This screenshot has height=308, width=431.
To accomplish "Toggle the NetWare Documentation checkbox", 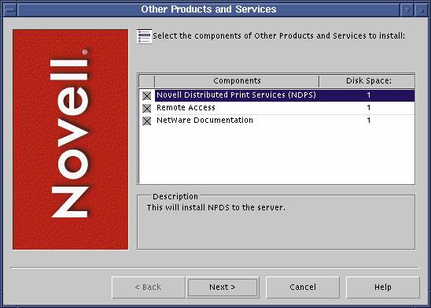I will coord(147,121).
